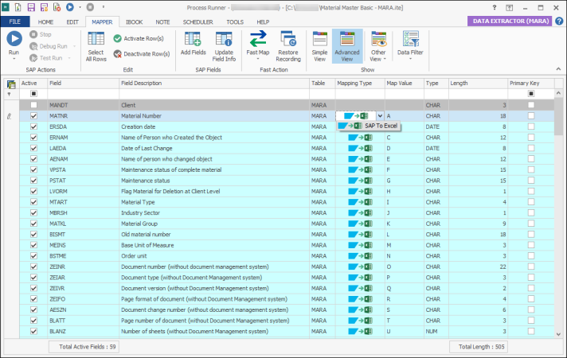
Task: Select the Material Group description cell
Action: pyautogui.click(x=214, y=224)
